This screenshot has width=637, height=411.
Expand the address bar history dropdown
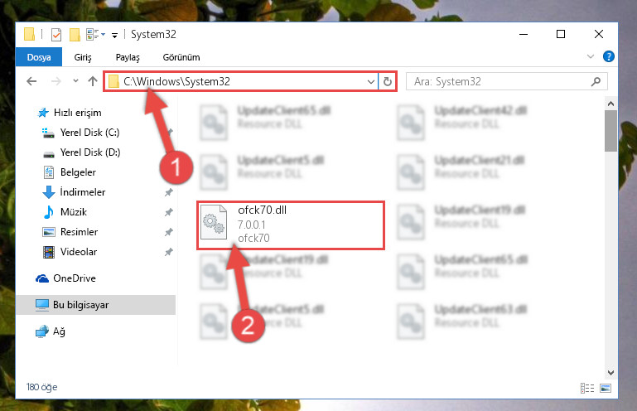tap(370, 82)
